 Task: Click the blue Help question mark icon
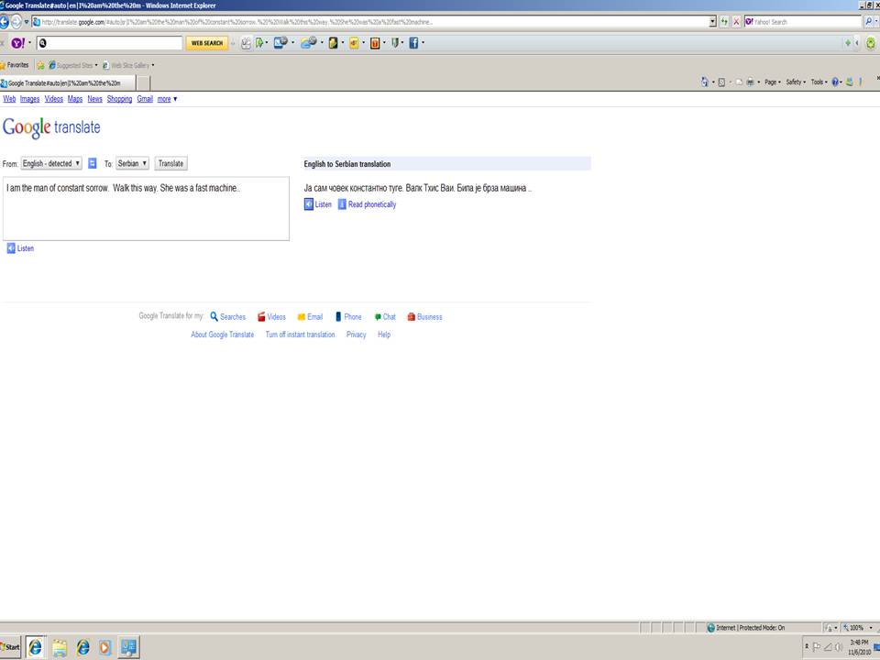pos(835,82)
